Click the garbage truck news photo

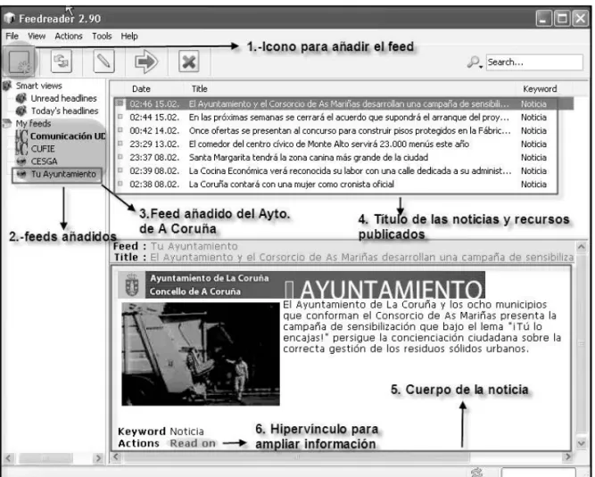pyautogui.click(x=201, y=354)
